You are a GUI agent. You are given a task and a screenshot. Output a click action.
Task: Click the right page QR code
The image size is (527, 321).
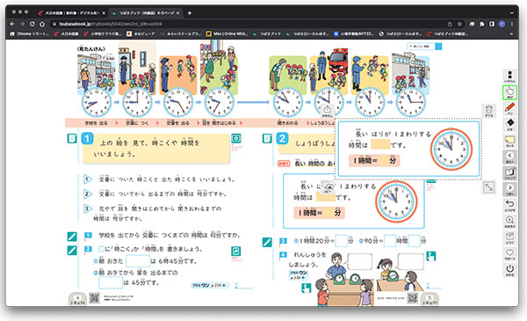click(x=413, y=298)
